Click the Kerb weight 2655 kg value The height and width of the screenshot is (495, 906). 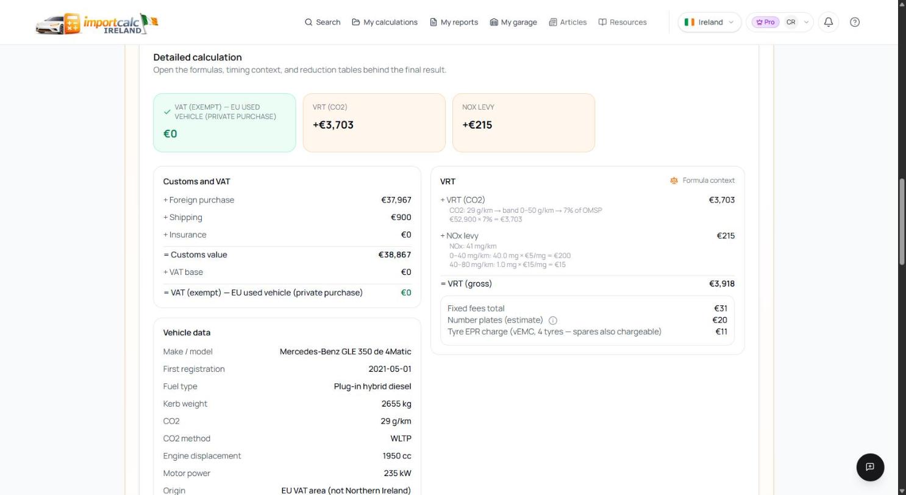pos(396,404)
